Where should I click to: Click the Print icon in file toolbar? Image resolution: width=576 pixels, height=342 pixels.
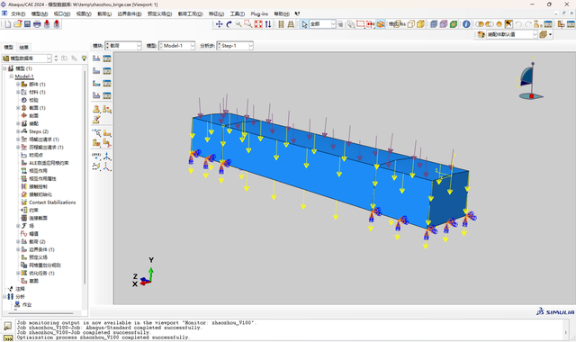(x=37, y=24)
